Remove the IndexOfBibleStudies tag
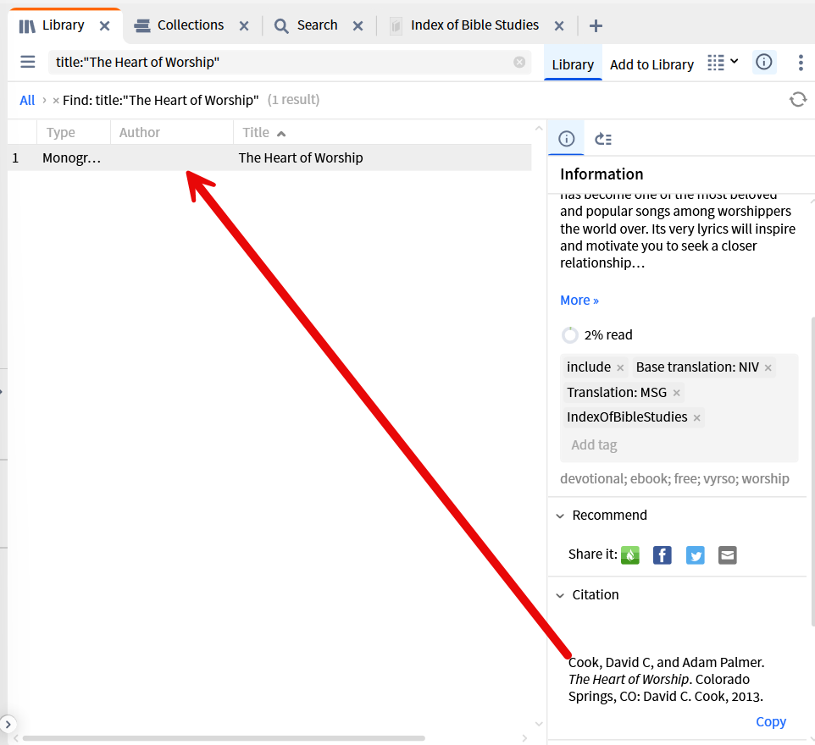 pyautogui.click(x=696, y=417)
